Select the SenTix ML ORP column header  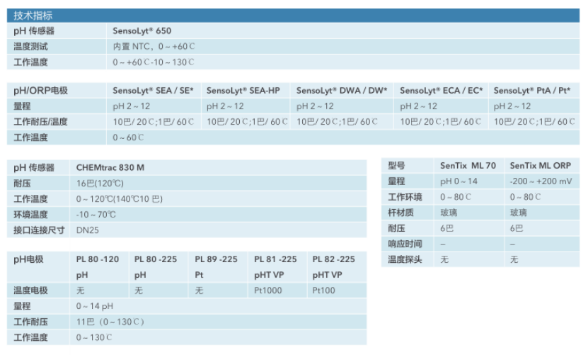point(540,166)
